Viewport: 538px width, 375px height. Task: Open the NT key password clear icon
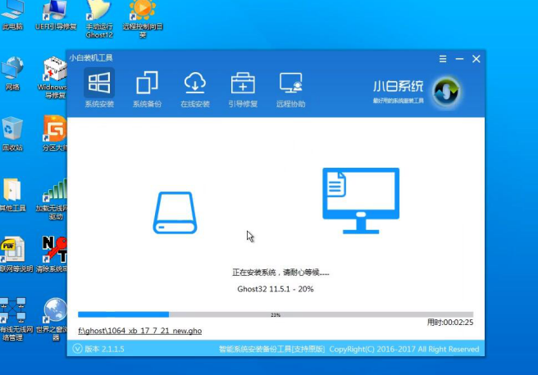[x=52, y=255]
